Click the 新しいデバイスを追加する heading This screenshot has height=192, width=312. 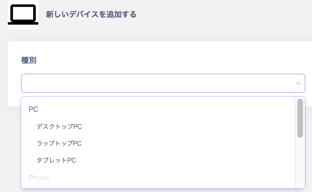pyautogui.click(x=91, y=15)
